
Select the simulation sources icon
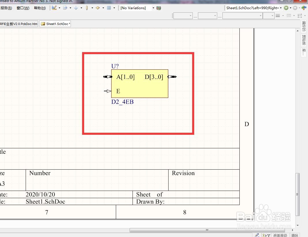tap(98, 8)
